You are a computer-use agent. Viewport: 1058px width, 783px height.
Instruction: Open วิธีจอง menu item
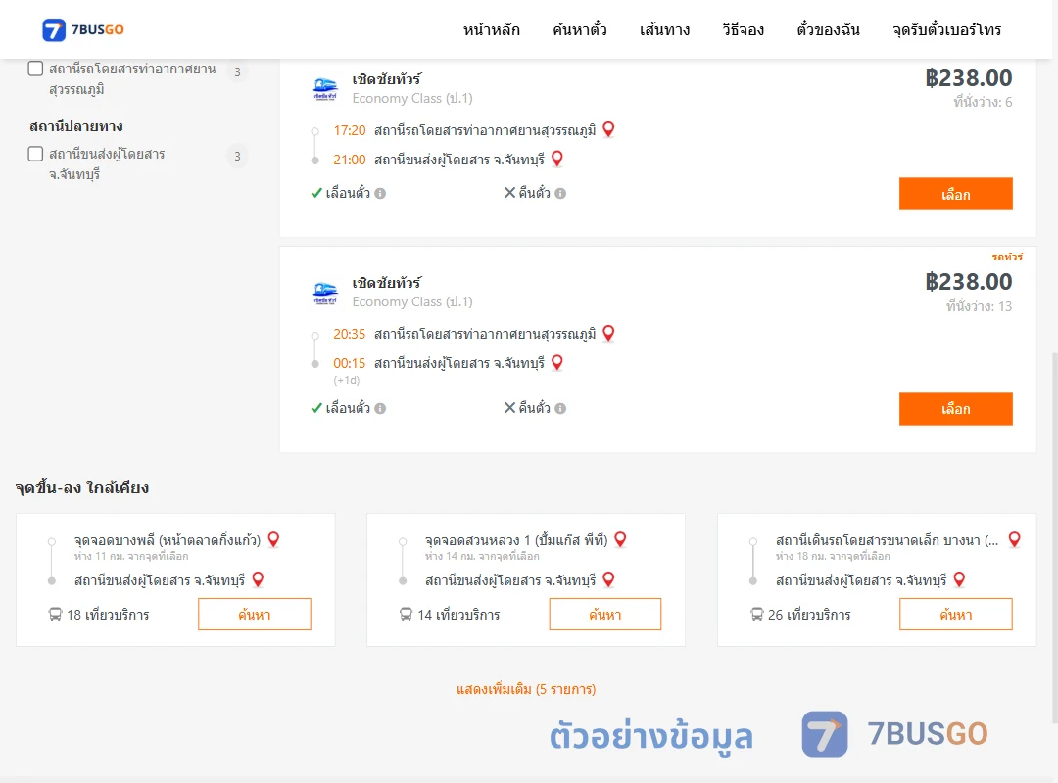[743, 29]
